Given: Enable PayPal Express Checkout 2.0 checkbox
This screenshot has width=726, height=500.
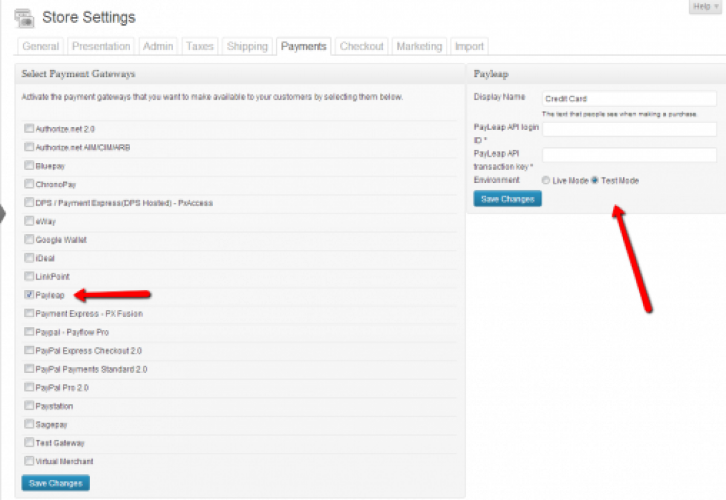Looking at the screenshot, I should (x=29, y=350).
